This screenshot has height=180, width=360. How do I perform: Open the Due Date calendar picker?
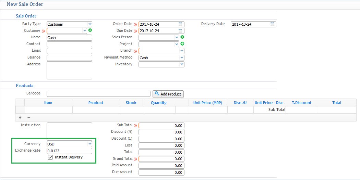point(180,30)
